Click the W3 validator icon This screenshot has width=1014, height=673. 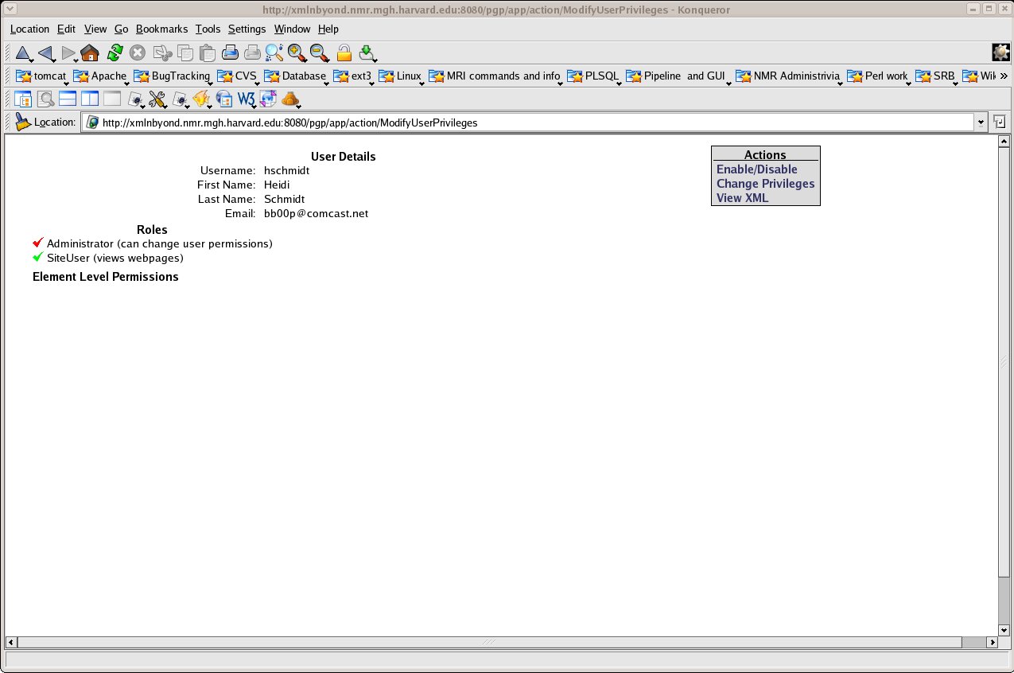pos(247,99)
